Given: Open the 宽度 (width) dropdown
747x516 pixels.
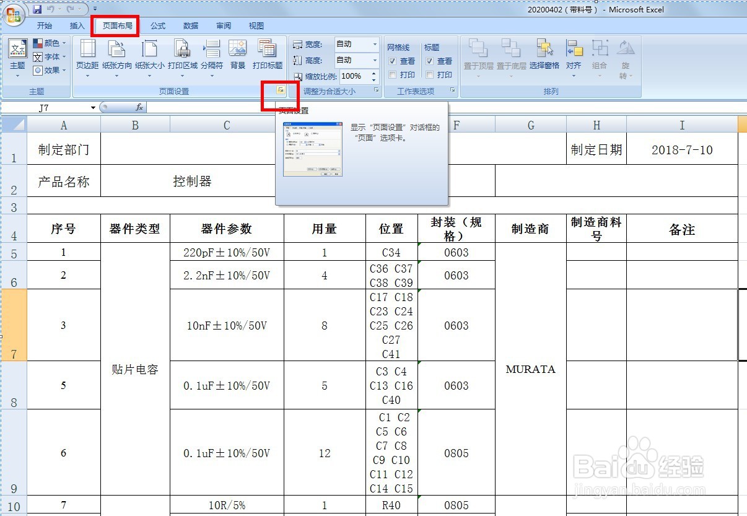Looking at the screenshot, I should [x=374, y=44].
